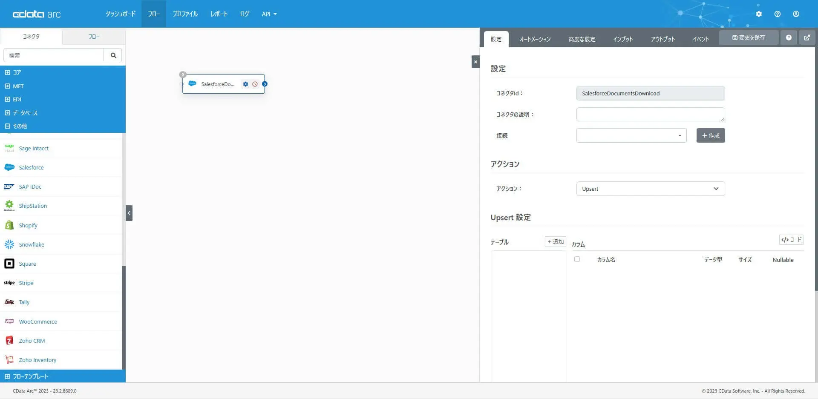
Task: Open the レポート page
Action: click(219, 14)
